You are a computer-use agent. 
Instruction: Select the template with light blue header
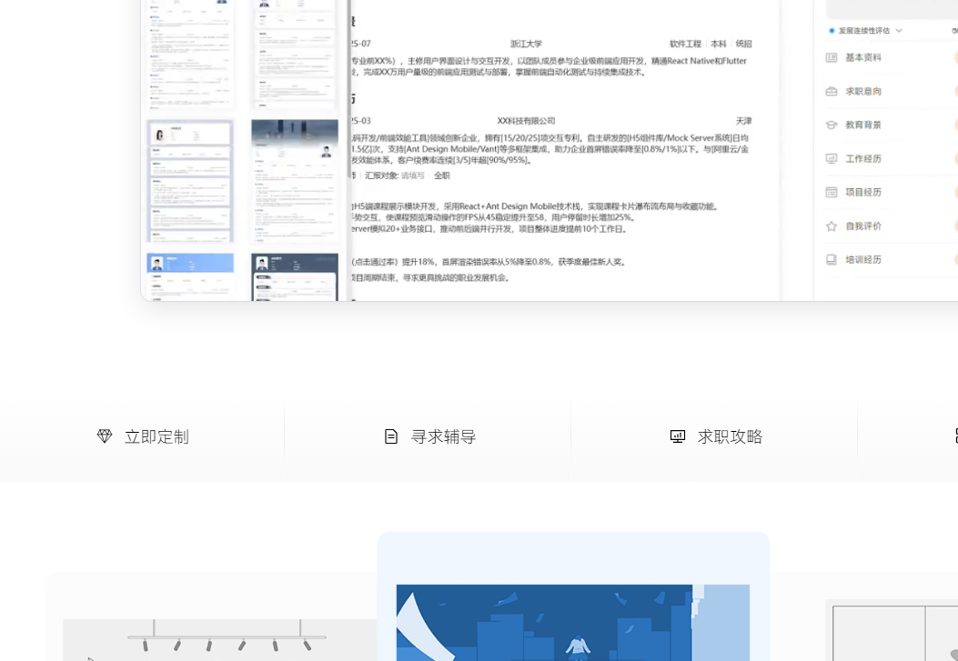point(190,277)
